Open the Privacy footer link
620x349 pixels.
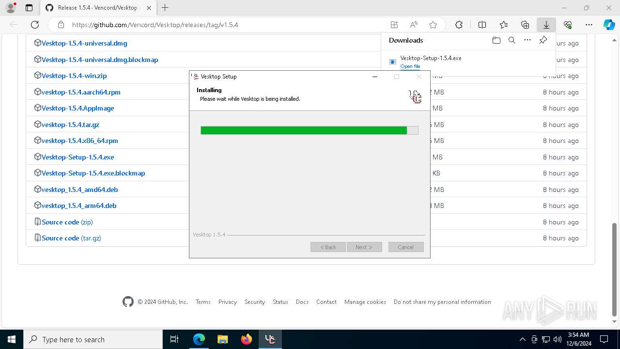(x=228, y=302)
